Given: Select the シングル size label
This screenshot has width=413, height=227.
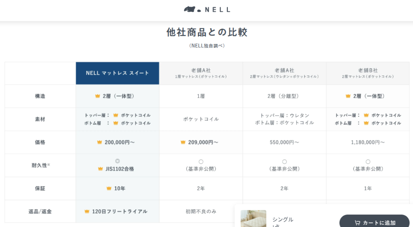Looking at the screenshot, I should click(x=283, y=219).
